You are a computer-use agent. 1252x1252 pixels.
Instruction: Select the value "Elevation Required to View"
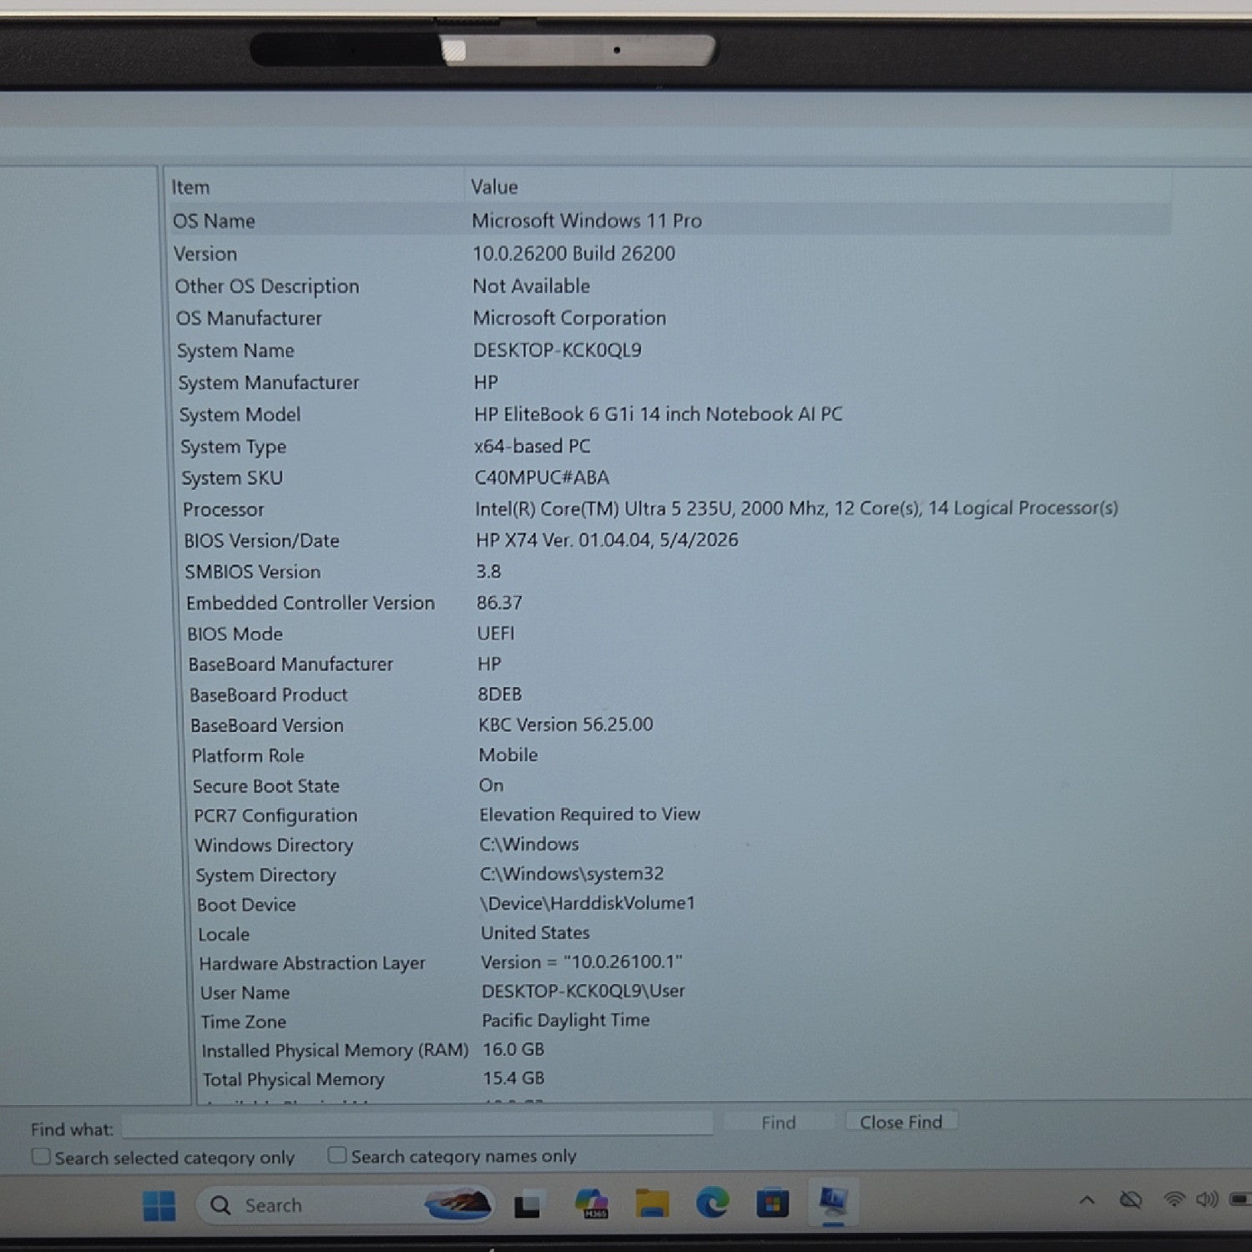[x=590, y=815]
